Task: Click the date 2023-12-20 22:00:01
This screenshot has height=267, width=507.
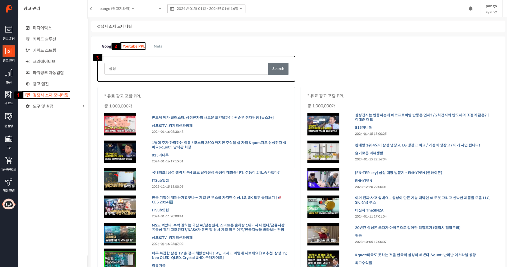Action: [x=370, y=187]
